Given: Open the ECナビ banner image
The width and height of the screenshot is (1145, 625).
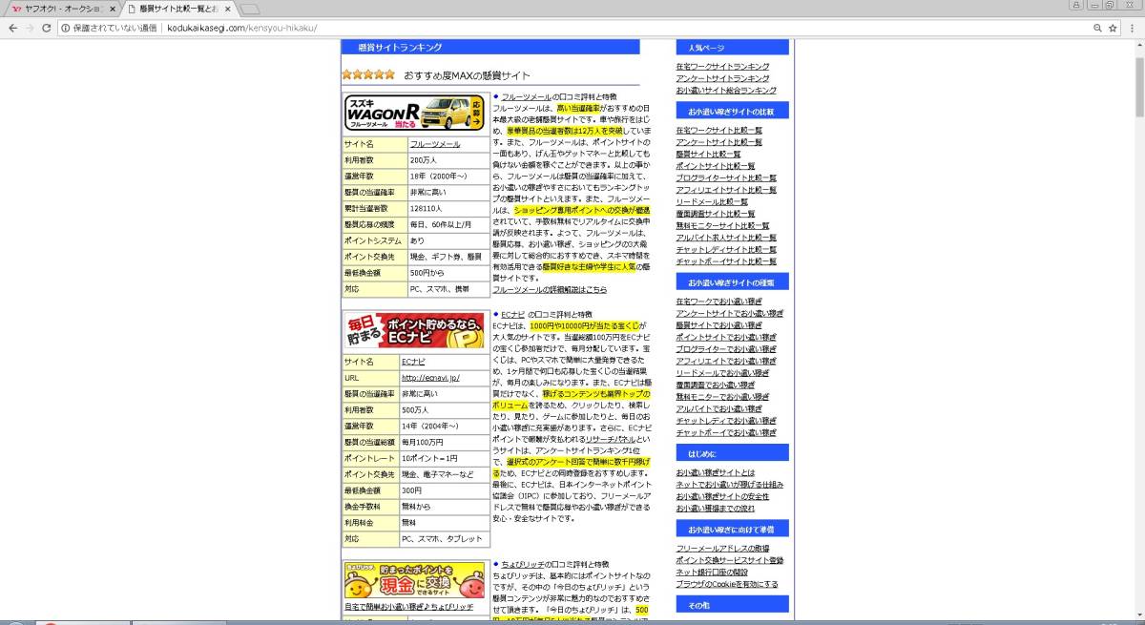Looking at the screenshot, I should pyautogui.click(x=415, y=330).
